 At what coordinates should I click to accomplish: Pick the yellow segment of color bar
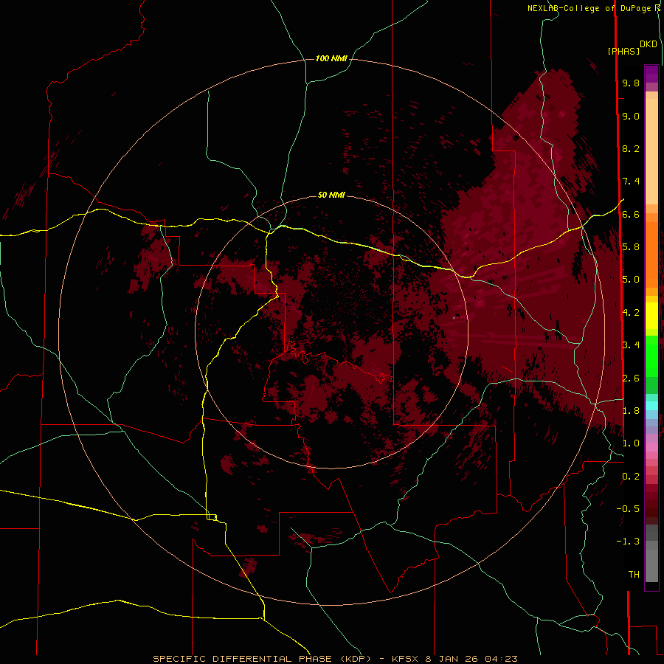point(651,316)
